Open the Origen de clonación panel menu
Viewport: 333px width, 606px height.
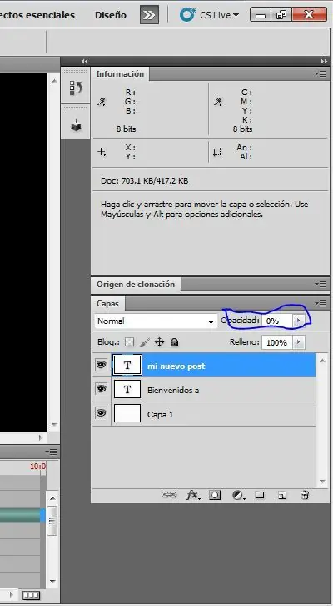click(x=321, y=284)
